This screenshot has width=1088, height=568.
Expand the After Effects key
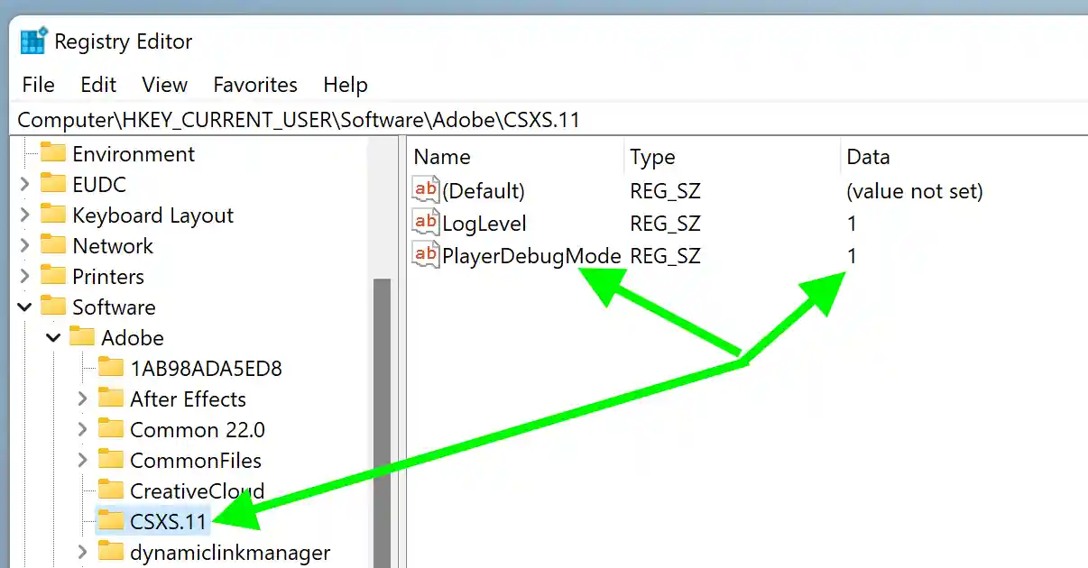[x=82, y=399]
